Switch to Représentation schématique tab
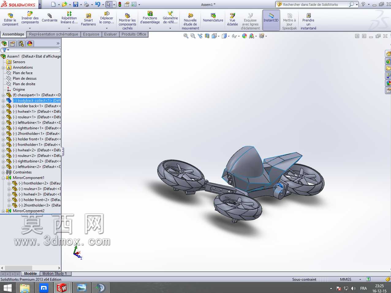This screenshot has height=293, width=391. tap(54, 34)
